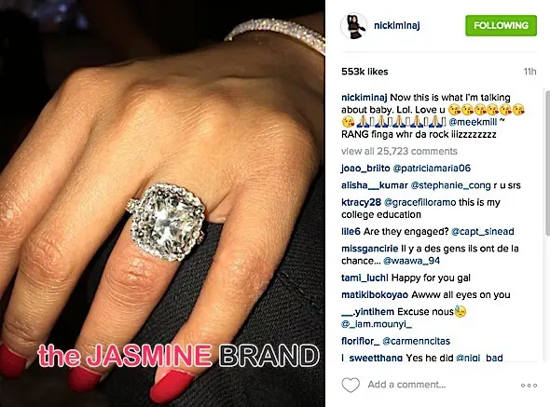
Task: Expand view all 25,723 comments
Action: [399, 151]
